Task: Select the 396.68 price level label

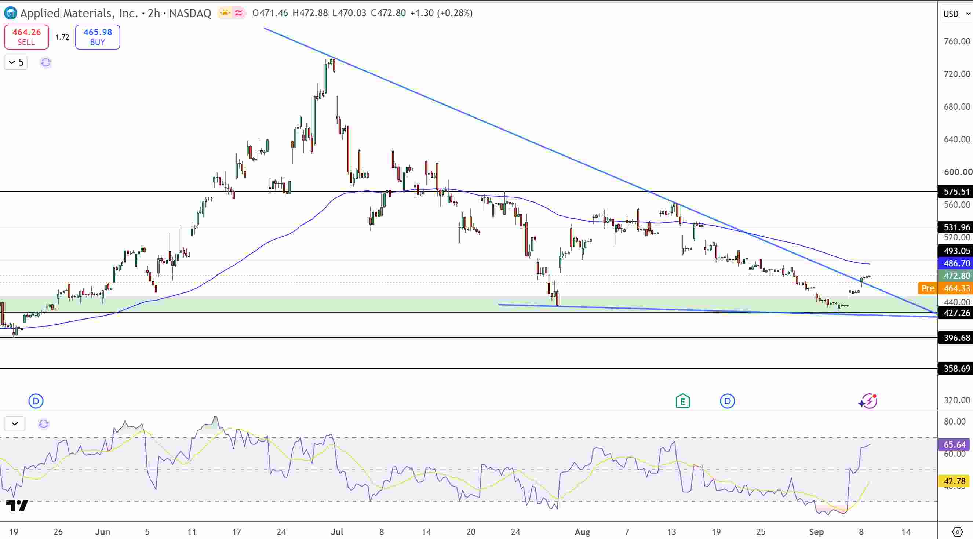Action: click(x=956, y=338)
